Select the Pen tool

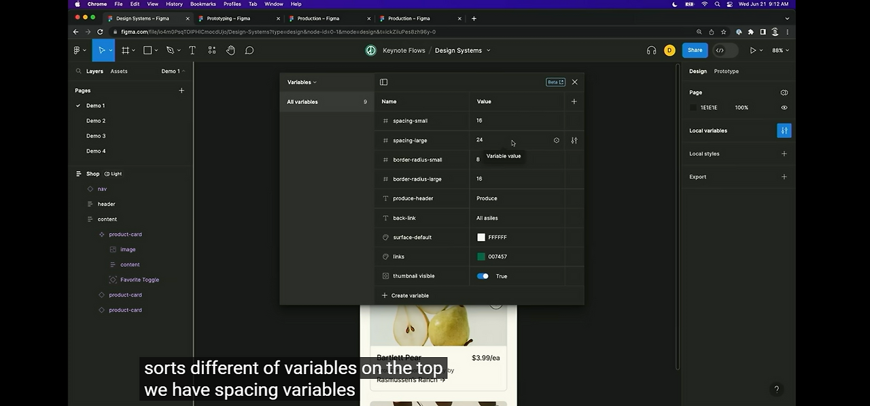coord(170,50)
